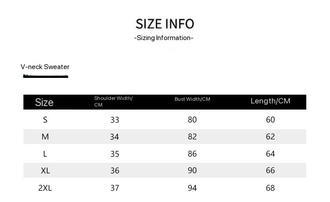Click bust width value 94
This screenshot has height=202, width=330.
(x=192, y=188)
